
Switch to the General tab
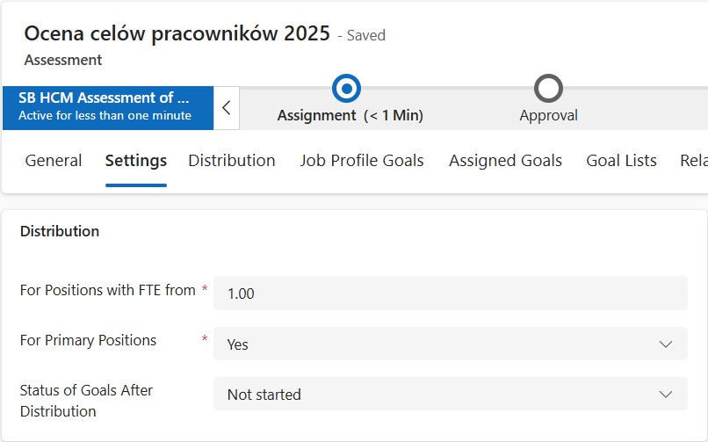click(x=54, y=161)
